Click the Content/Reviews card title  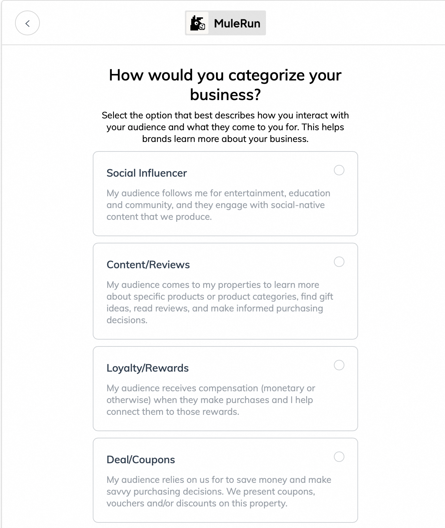[148, 264]
